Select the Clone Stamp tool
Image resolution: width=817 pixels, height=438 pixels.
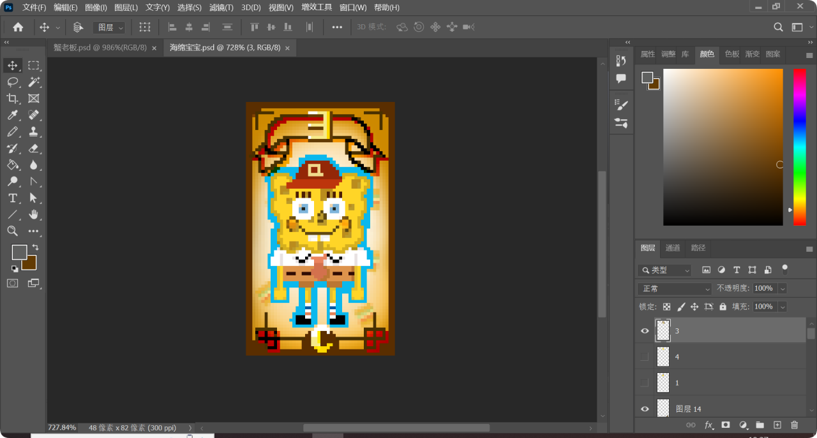[x=34, y=131]
